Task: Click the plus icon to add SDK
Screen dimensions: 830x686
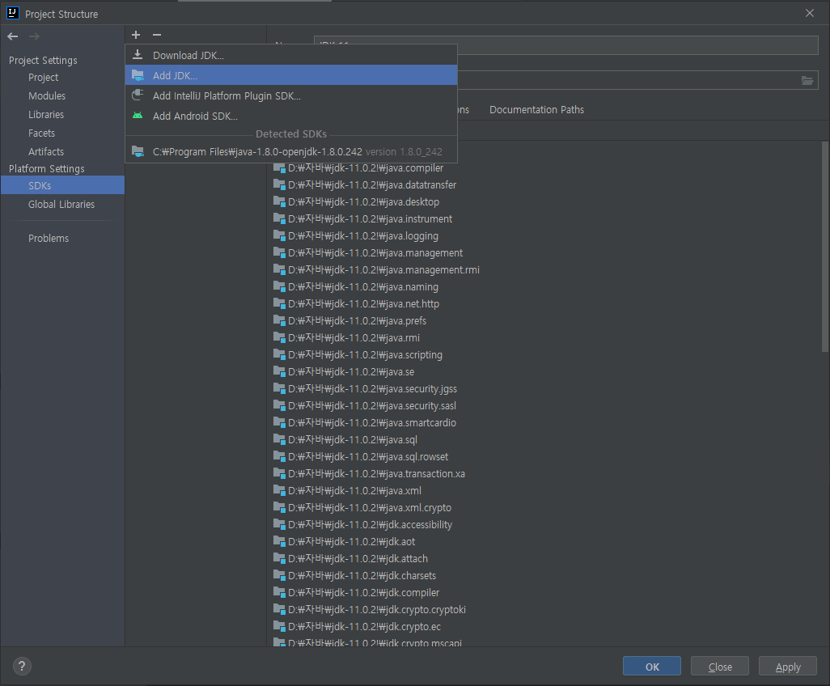Action: point(136,35)
